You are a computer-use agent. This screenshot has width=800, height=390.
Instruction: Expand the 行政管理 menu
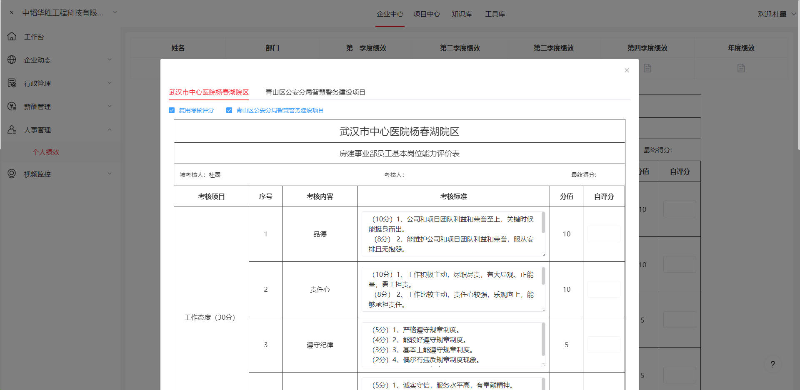110,83
